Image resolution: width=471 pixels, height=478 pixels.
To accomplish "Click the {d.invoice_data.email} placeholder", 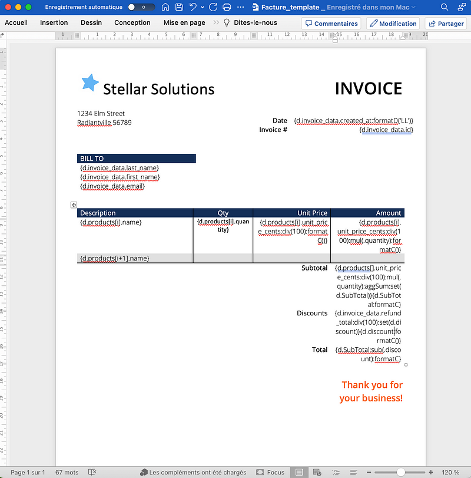I will (112, 186).
